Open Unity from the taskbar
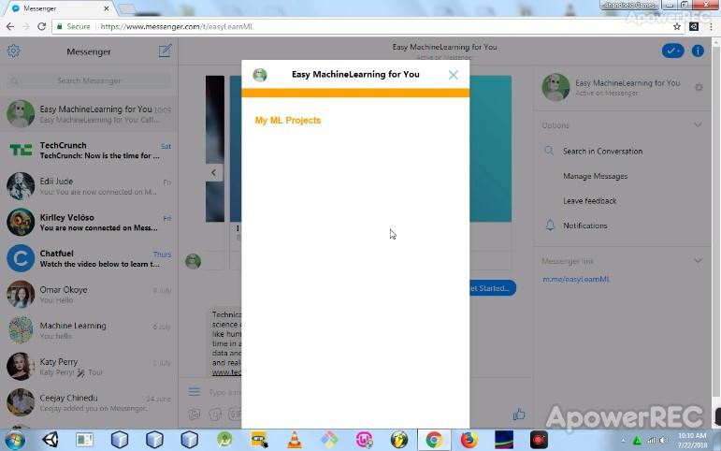The width and height of the screenshot is (721, 451). pos(50,440)
